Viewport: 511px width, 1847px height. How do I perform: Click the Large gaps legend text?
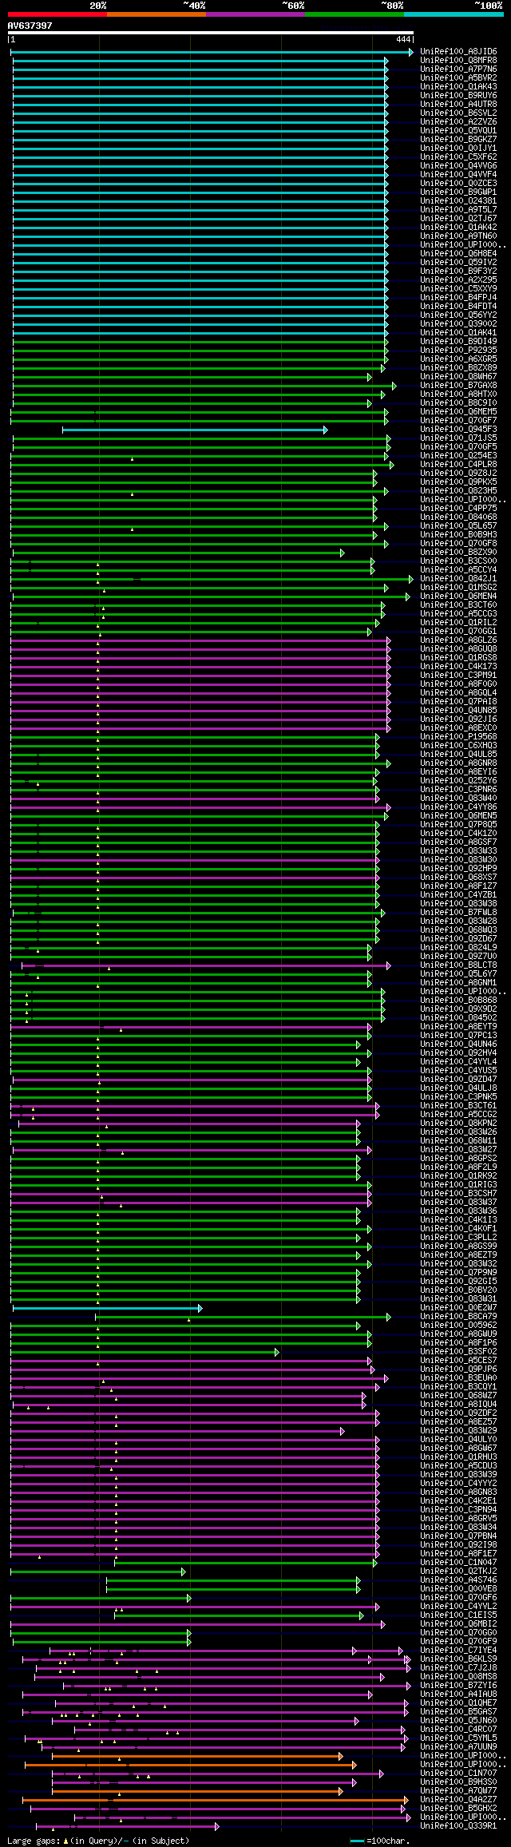coord(98,1841)
